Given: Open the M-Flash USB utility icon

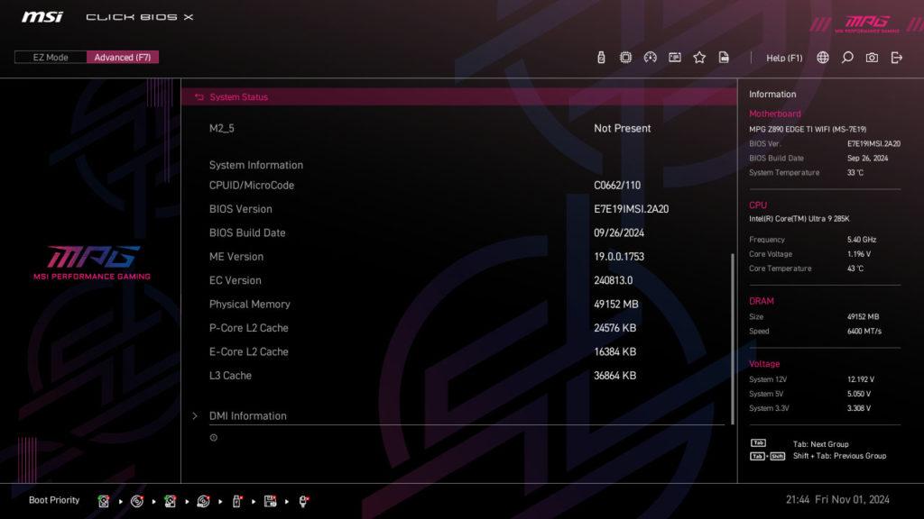Looking at the screenshot, I should pyautogui.click(x=601, y=57).
